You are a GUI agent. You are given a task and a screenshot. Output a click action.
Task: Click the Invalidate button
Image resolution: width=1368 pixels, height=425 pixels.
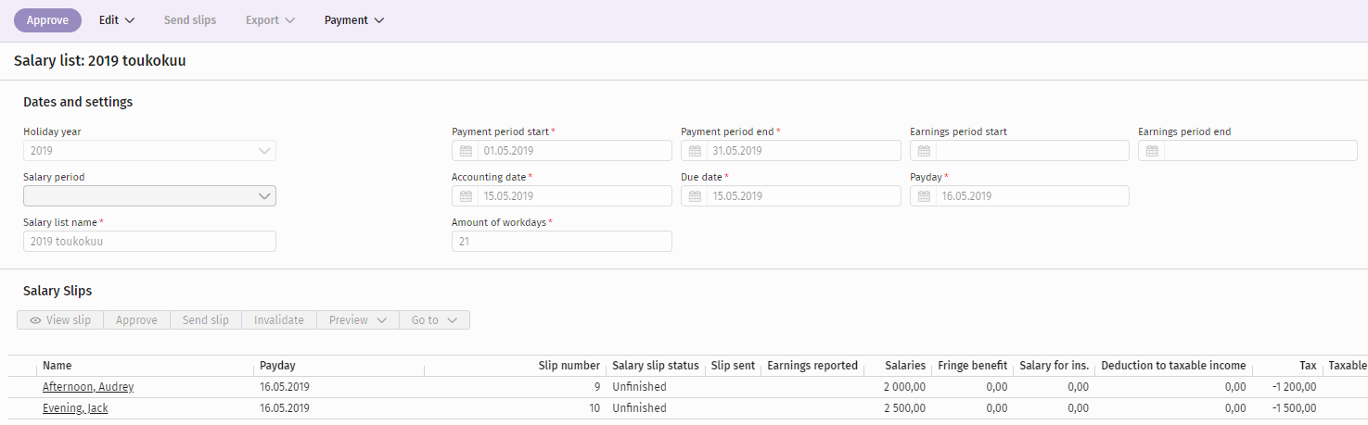coord(279,320)
